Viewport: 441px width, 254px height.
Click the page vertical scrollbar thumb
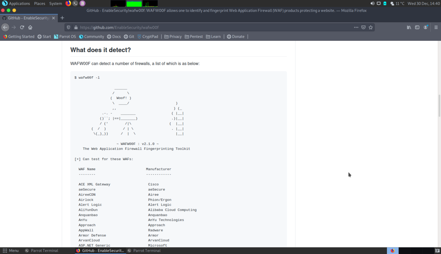[x=439, y=105]
